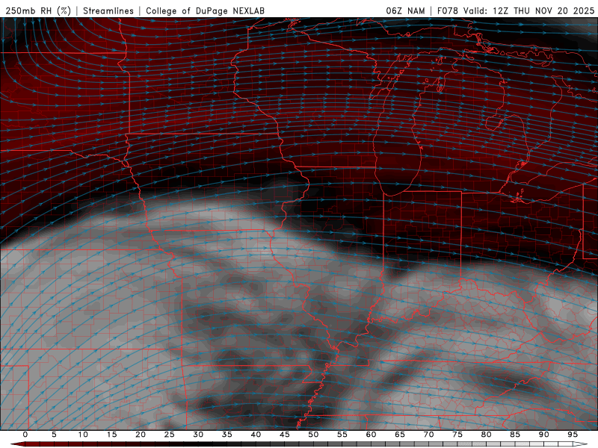Choose the '70' tick on the color scale
The width and height of the screenshot is (598, 448).
pos(428,435)
